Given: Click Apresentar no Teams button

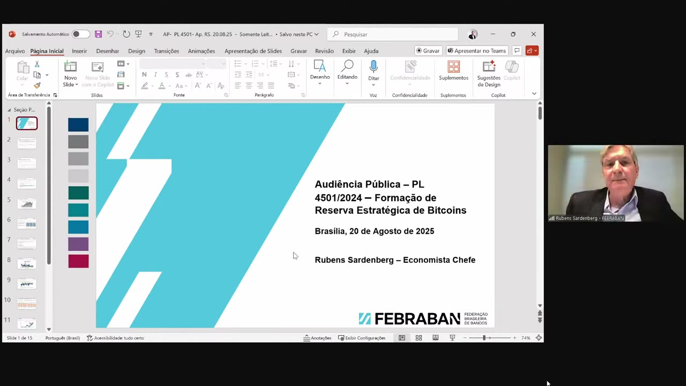Looking at the screenshot, I should (476, 50).
